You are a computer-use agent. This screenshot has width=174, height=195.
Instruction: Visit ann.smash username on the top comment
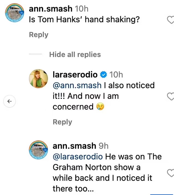(x=51, y=9)
